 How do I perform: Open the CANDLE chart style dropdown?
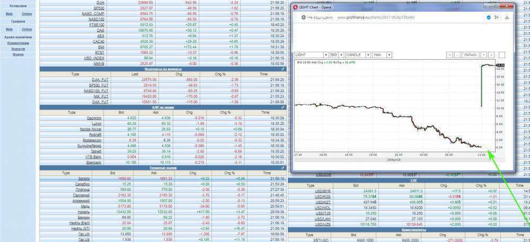358,54
